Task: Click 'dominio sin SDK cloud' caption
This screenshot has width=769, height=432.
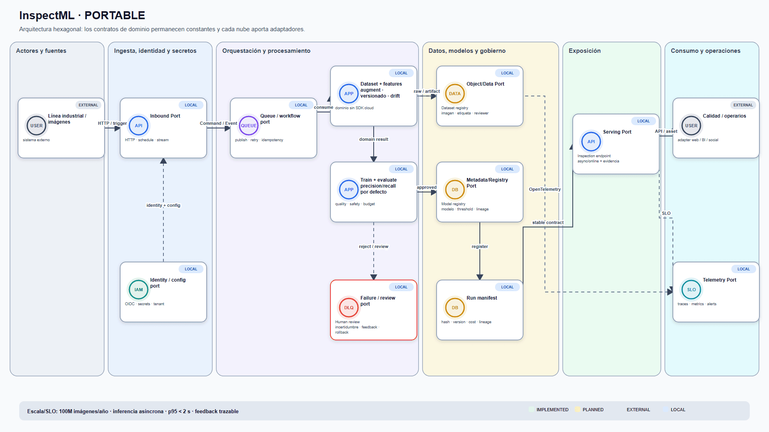Action: pyautogui.click(x=354, y=108)
